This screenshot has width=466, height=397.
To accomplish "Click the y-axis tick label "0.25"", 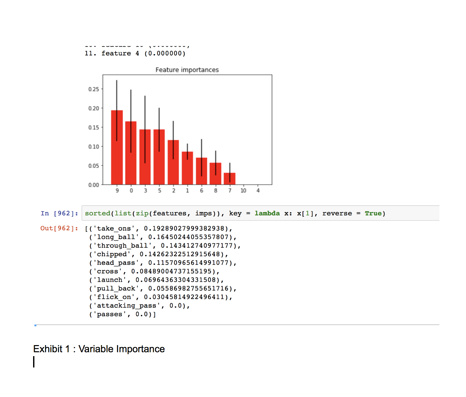I will [x=94, y=89].
